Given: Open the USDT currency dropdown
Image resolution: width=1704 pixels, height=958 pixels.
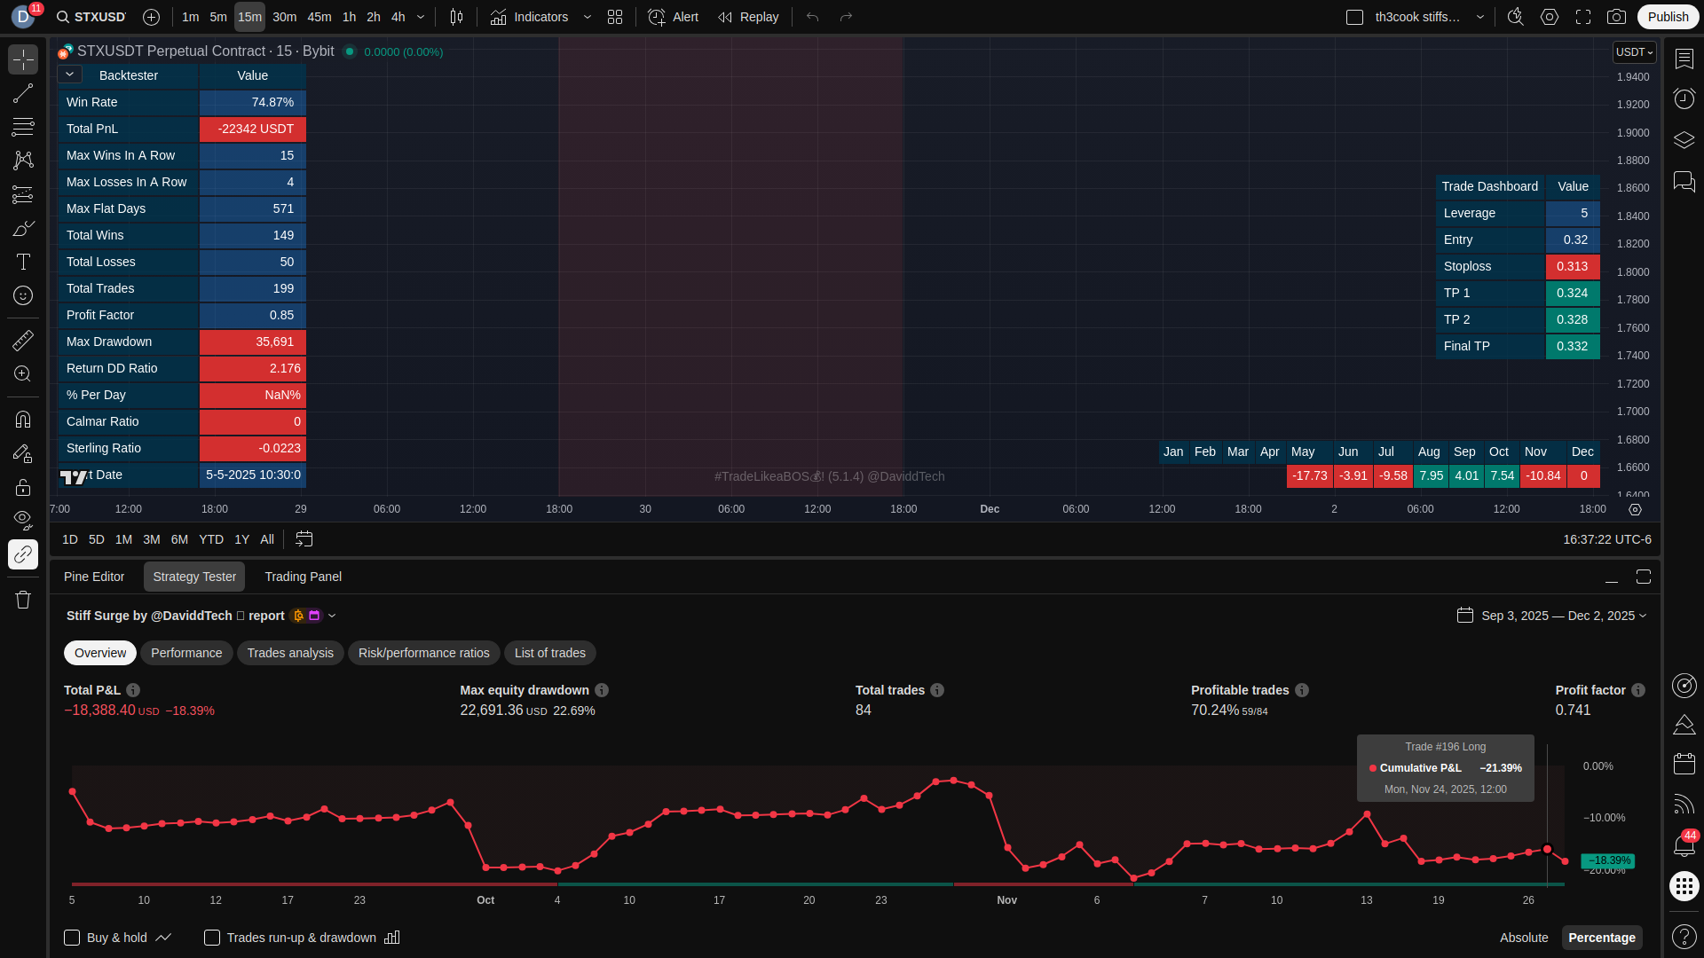Looking at the screenshot, I should pyautogui.click(x=1634, y=52).
